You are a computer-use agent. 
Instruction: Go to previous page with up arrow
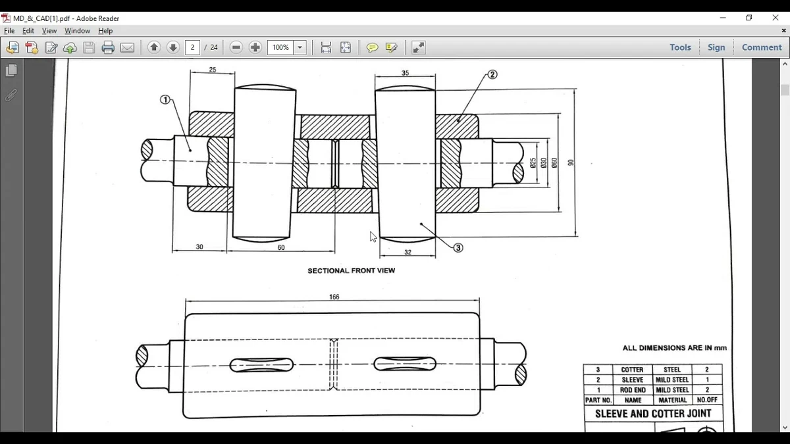(x=154, y=47)
